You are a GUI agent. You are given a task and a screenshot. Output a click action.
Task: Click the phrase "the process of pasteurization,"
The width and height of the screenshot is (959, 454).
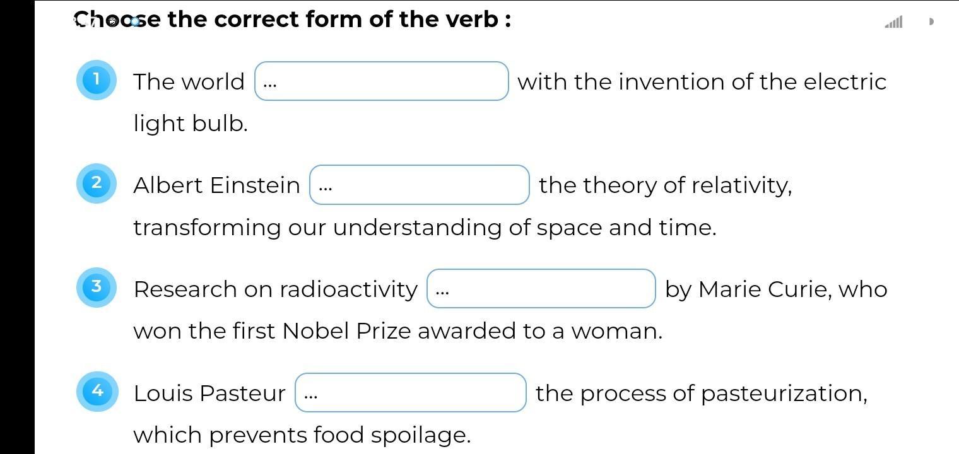[701, 393]
